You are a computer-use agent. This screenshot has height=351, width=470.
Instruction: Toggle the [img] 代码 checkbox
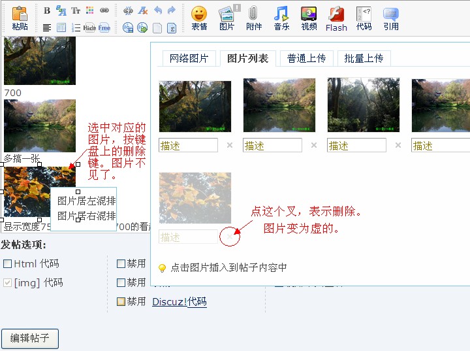pos(8,283)
